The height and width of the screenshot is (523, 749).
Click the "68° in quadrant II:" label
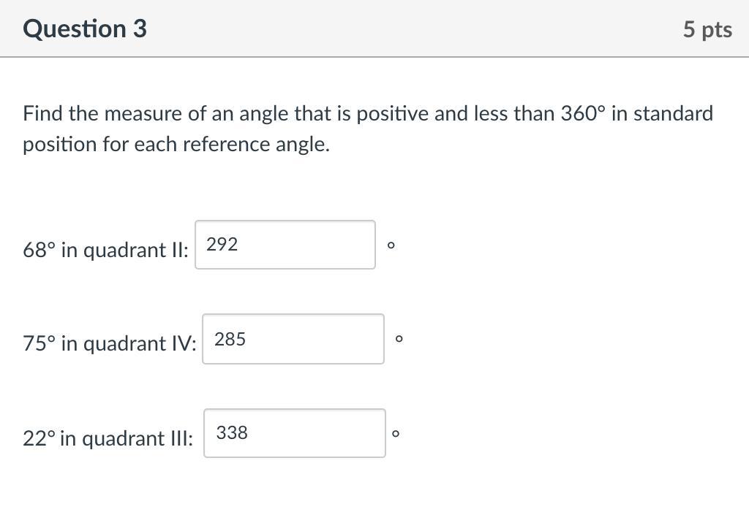point(105,251)
